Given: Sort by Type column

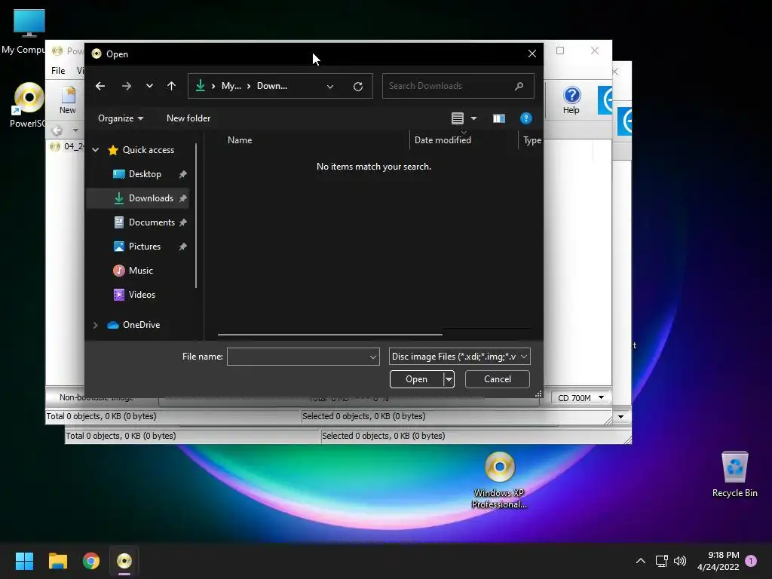Looking at the screenshot, I should 532,139.
